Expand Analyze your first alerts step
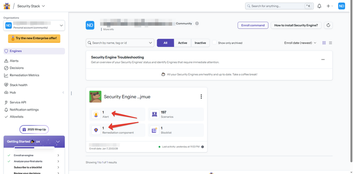Viewport: 353px width, 174px height. [58, 161]
